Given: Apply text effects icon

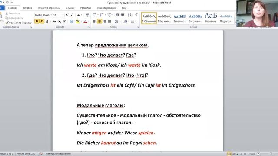Looking at the screenshot, I should tap(71, 21).
